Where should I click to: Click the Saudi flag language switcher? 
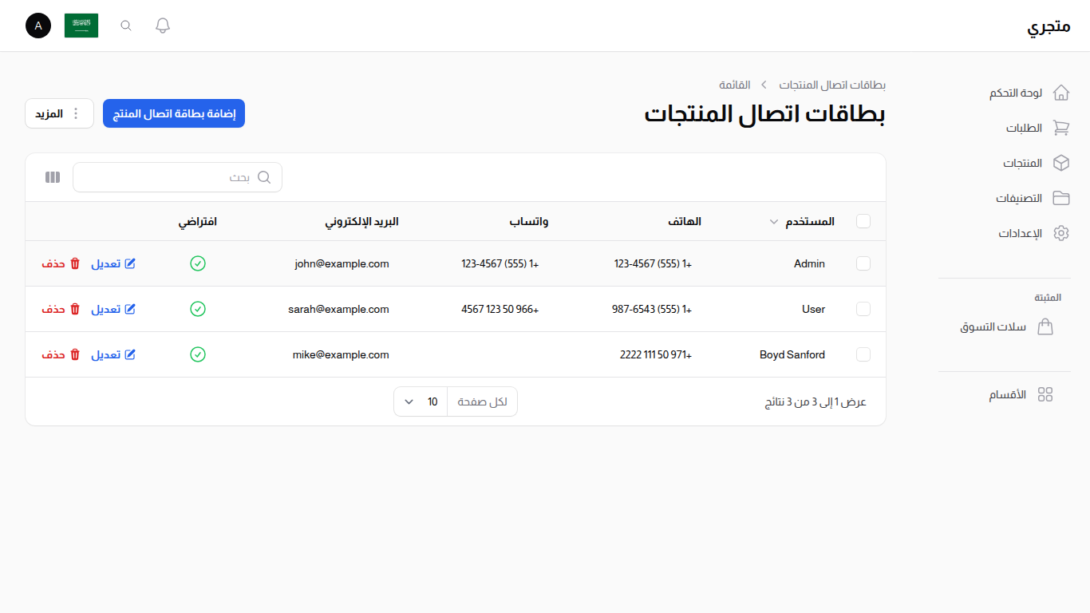coord(81,26)
